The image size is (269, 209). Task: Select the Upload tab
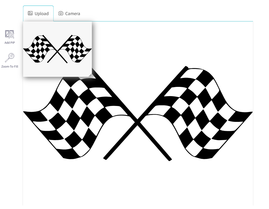38,13
